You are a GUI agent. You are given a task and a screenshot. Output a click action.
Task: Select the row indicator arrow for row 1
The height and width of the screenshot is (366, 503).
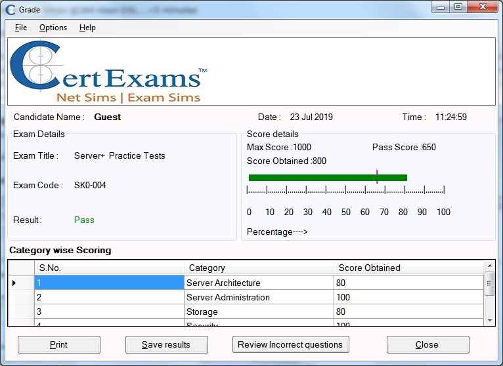click(x=14, y=283)
